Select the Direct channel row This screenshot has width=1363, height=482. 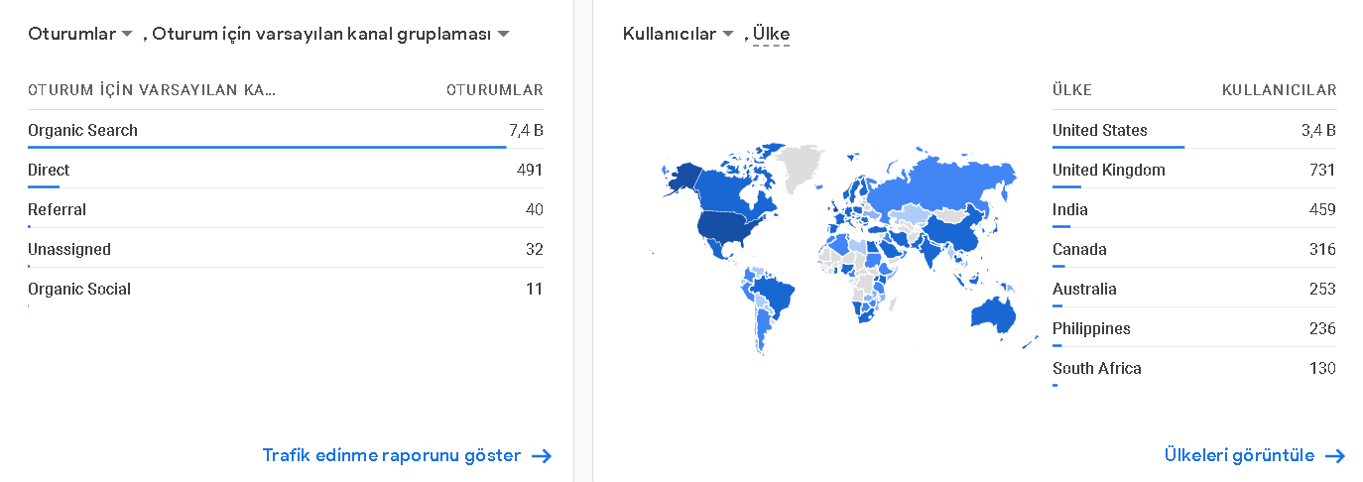point(286,170)
